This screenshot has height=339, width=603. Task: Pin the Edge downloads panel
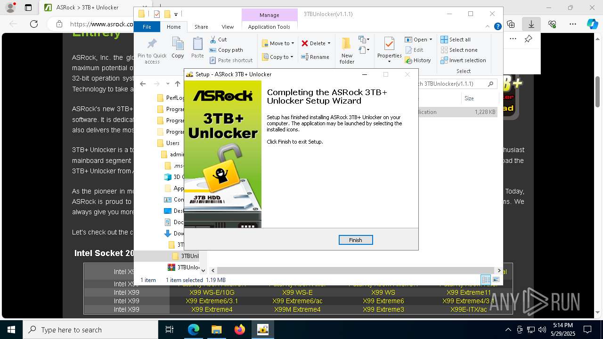[x=528, y=39]
